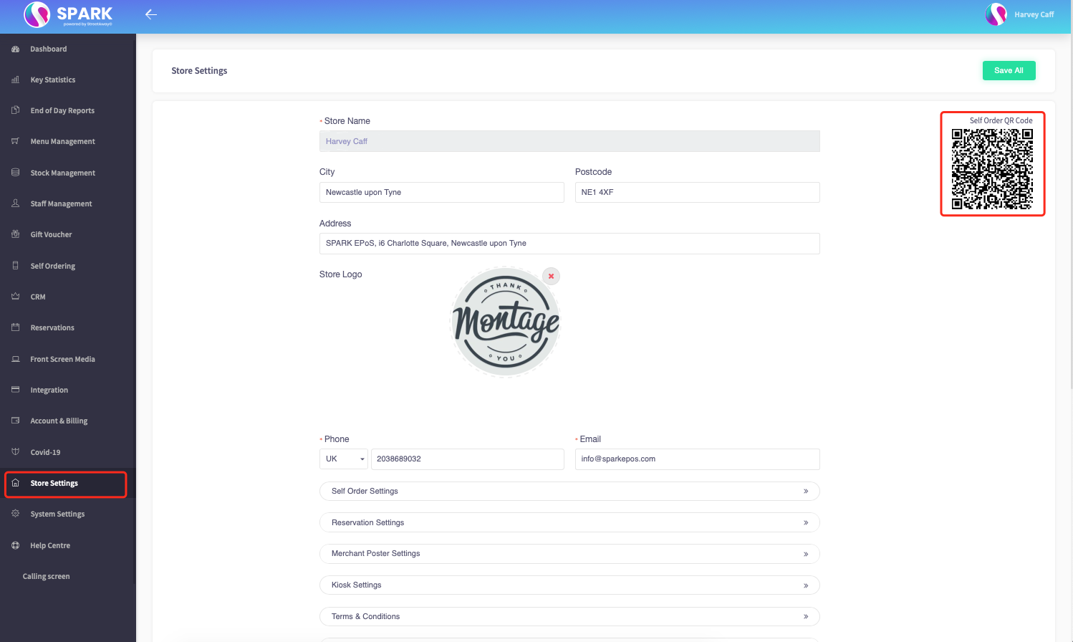Click the Gift Voucher icon in sidebar
Screen dimensions: 1073x642
15,234
